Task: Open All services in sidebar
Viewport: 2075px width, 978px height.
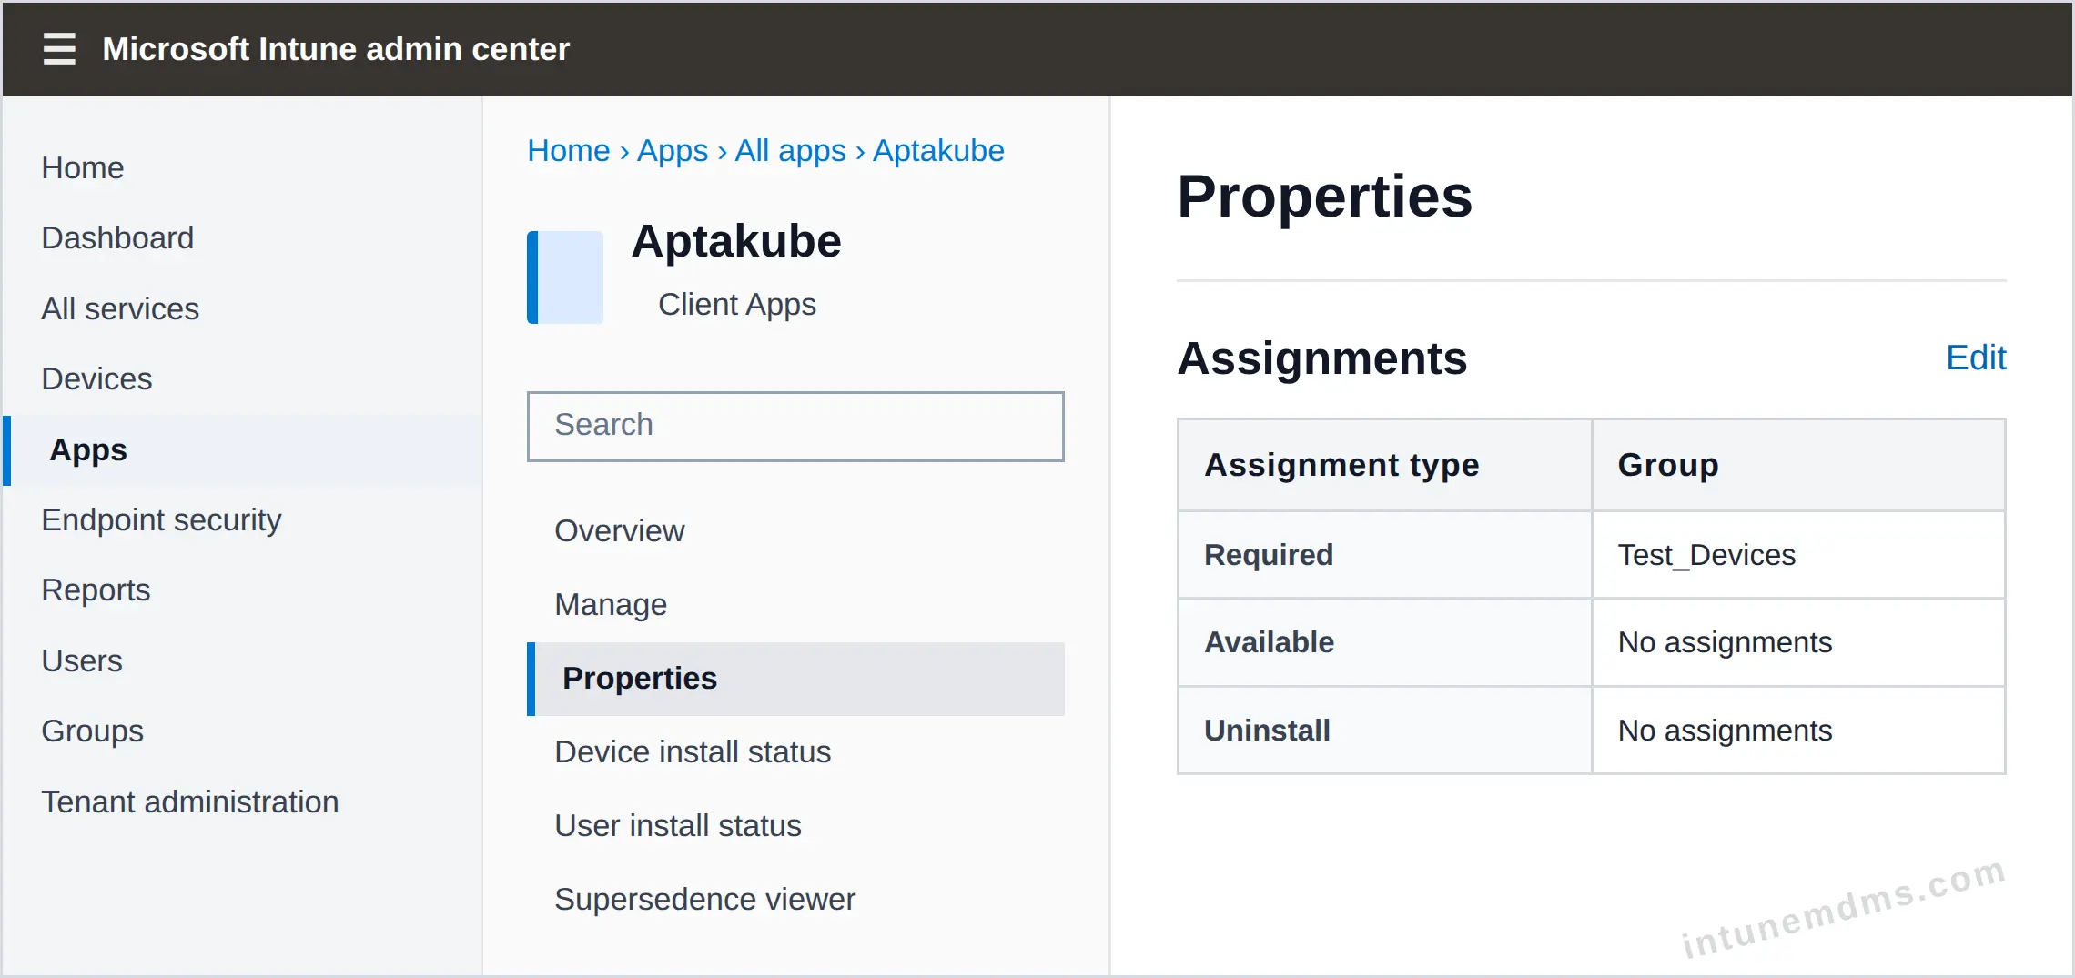Action: (x=120, y=308)
